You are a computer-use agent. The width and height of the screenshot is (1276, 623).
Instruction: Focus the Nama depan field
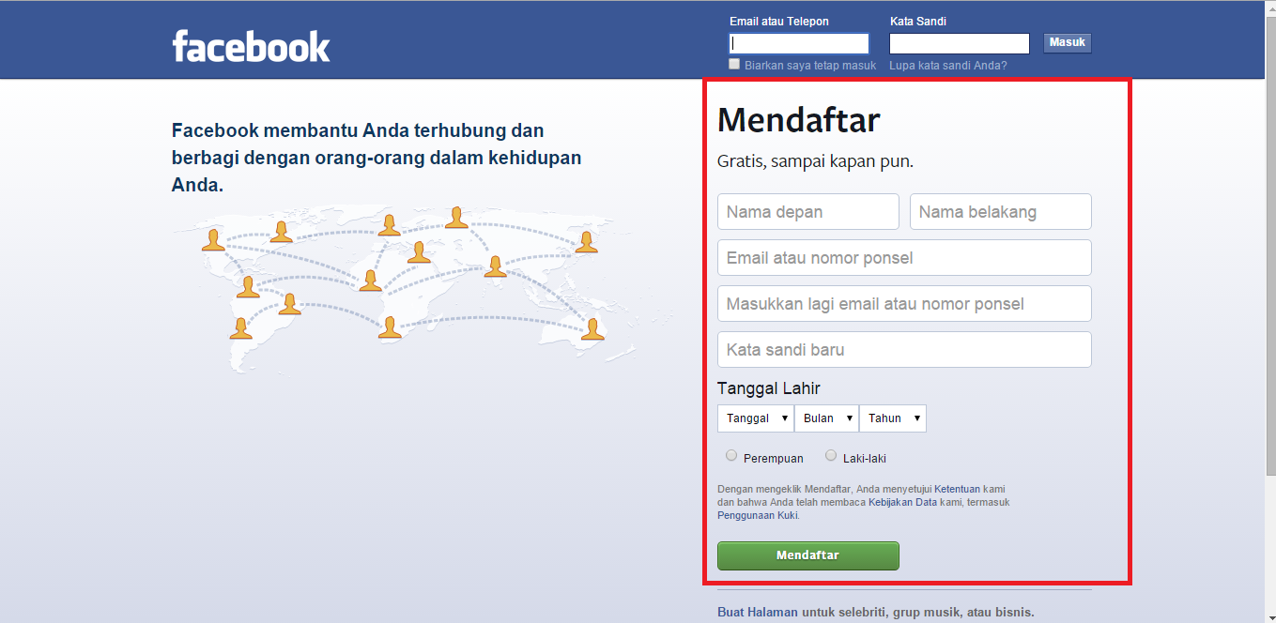807,212
